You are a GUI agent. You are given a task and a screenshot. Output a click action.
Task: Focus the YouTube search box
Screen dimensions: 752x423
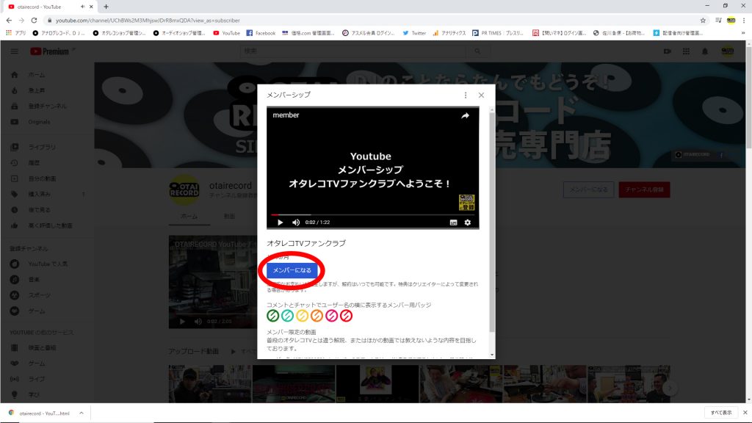[x=352, y=51]
